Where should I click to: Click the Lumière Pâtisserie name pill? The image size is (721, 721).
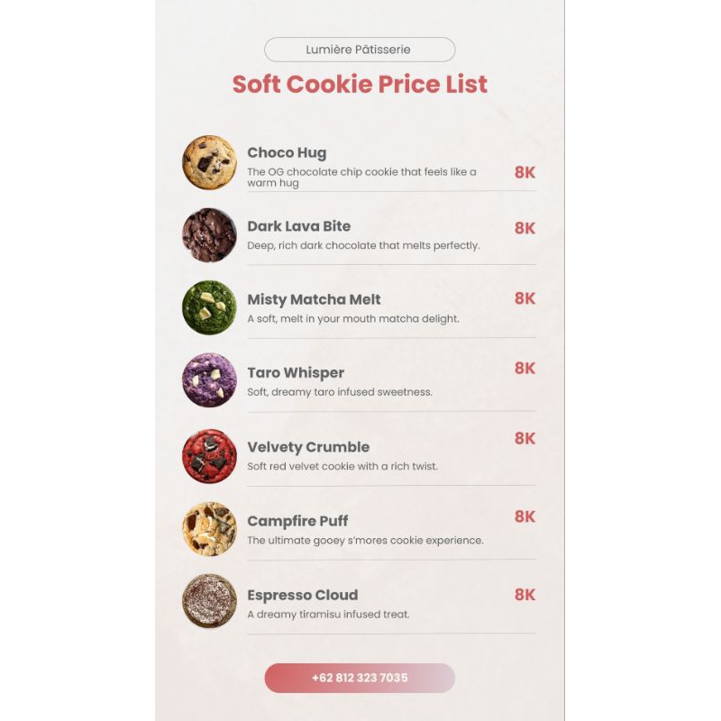(x=360, y=50)
